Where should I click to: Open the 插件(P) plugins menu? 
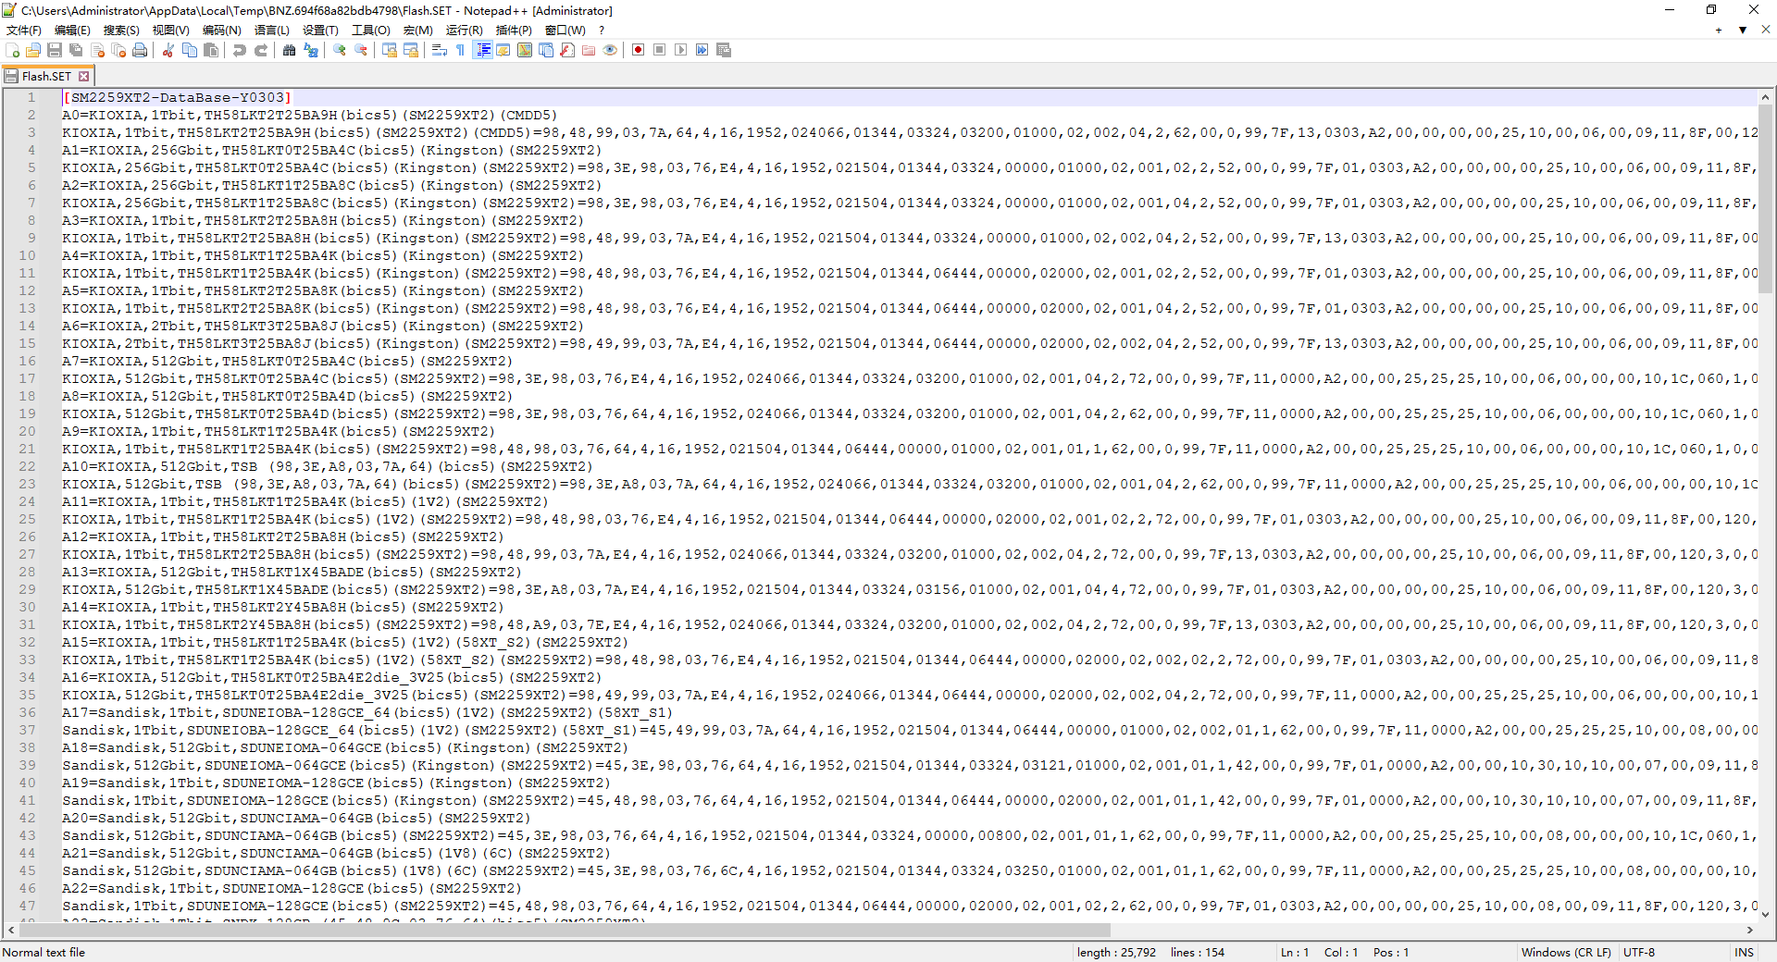514,30
